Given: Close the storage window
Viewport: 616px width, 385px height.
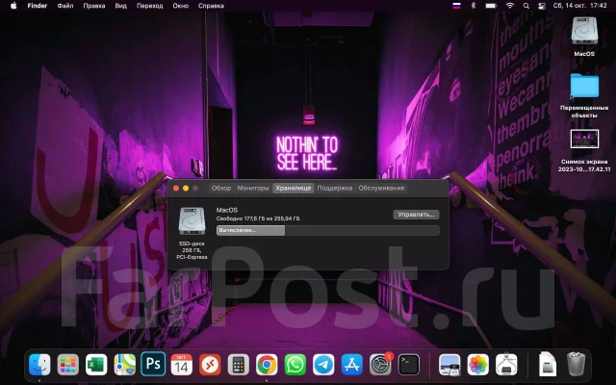Looking at the screenshot, I should pyautogui.click(x=176, y=189).
